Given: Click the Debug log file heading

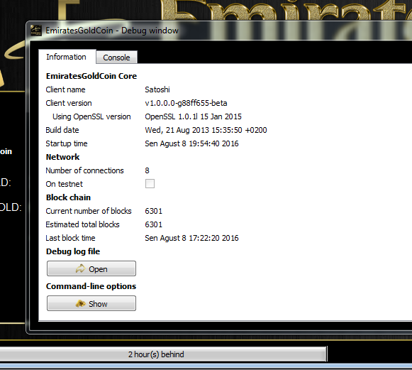Looking at the screenshot, I should coord(73,251).
